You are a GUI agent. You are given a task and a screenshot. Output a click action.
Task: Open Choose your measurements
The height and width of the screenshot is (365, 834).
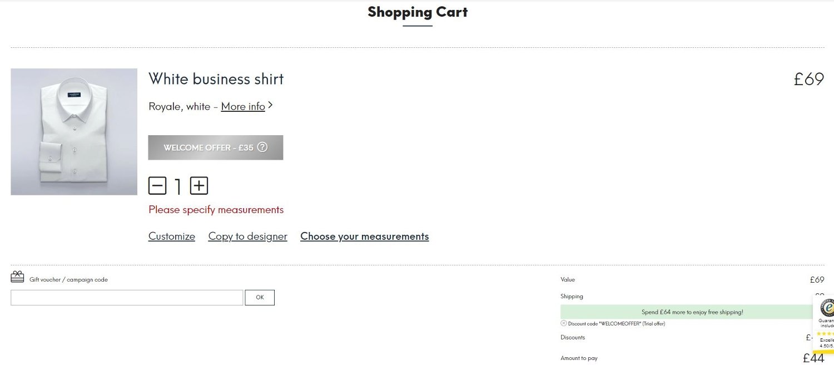point(365,236)
